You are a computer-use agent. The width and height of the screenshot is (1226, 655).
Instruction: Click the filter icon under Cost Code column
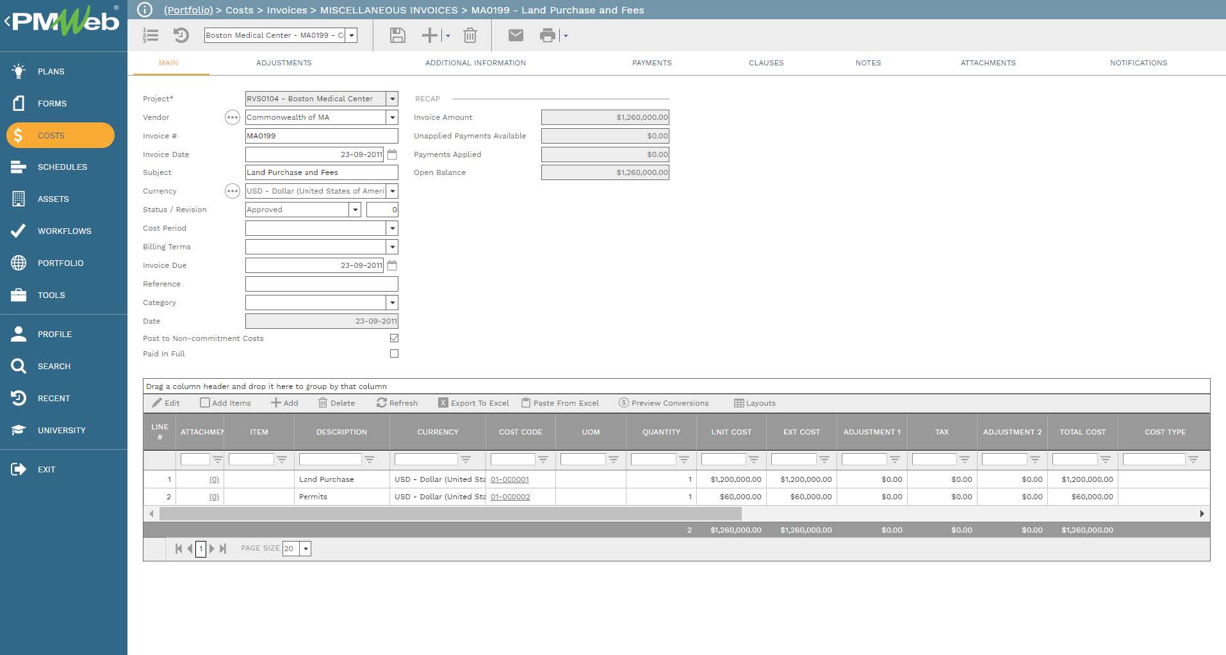[543, 460]
